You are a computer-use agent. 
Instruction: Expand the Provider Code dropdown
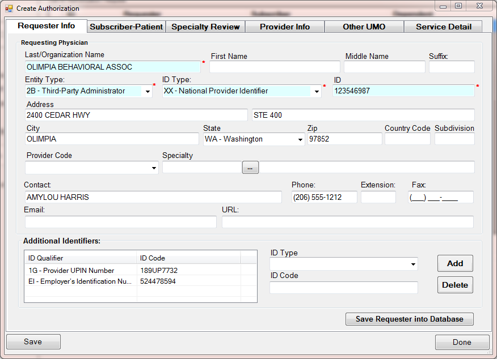click(154, 168)
